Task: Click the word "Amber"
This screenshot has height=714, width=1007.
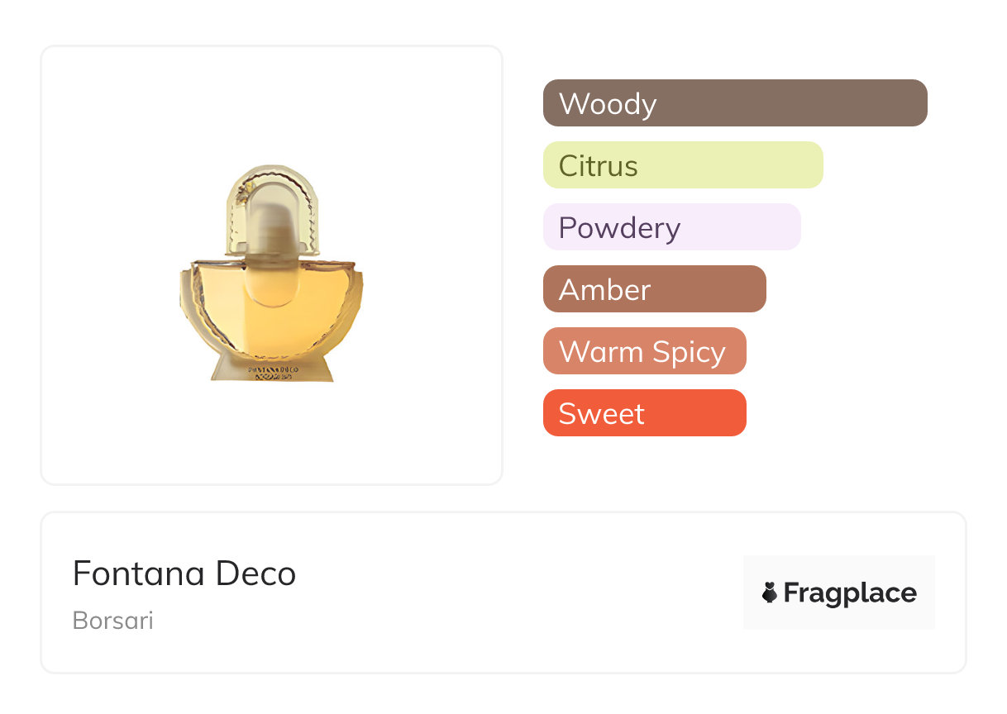Action: (x=604, y=290)
